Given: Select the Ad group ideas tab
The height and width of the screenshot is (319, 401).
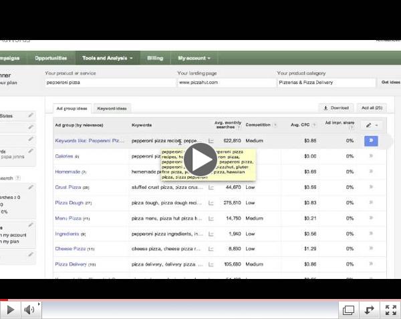Looking at the screenshot, I should point(72,109).
